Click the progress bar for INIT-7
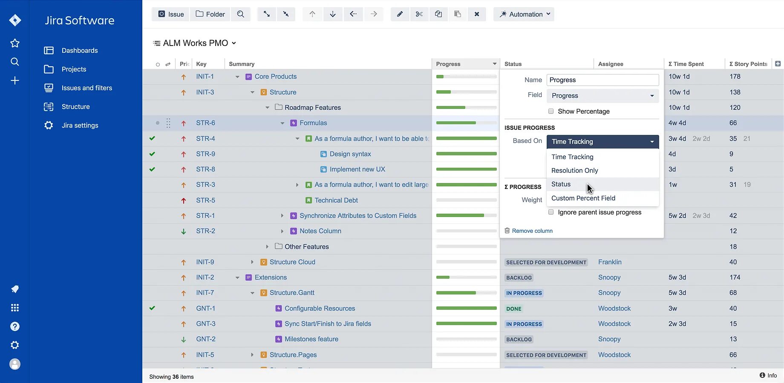 [x=466, y=293]
